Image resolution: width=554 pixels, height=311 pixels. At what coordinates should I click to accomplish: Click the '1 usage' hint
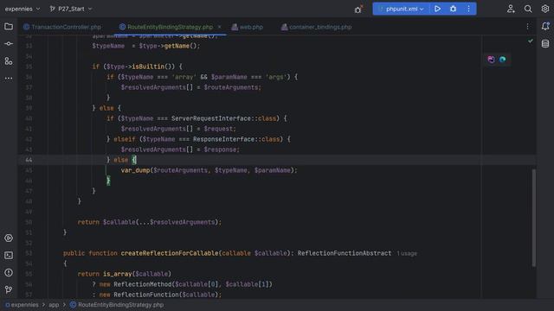(407, 253)
